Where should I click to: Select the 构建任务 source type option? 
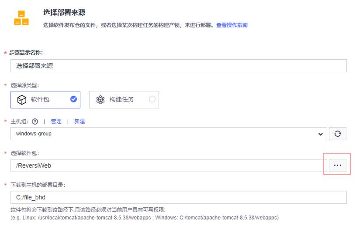click(x=124, y=100)
